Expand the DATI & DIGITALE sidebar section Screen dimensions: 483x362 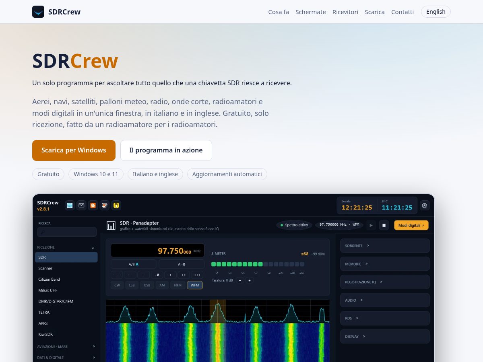(66, 358)
